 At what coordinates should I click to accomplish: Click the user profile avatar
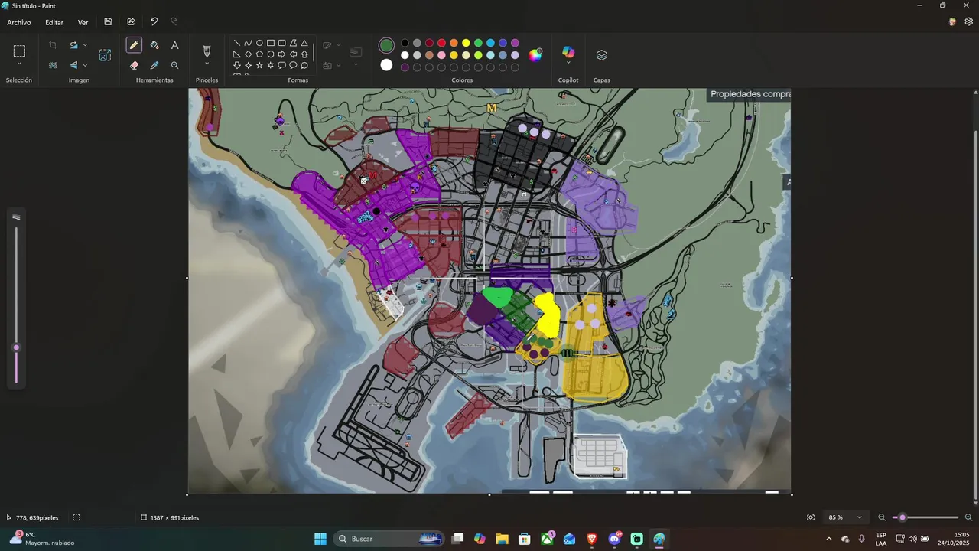point(952,22)
